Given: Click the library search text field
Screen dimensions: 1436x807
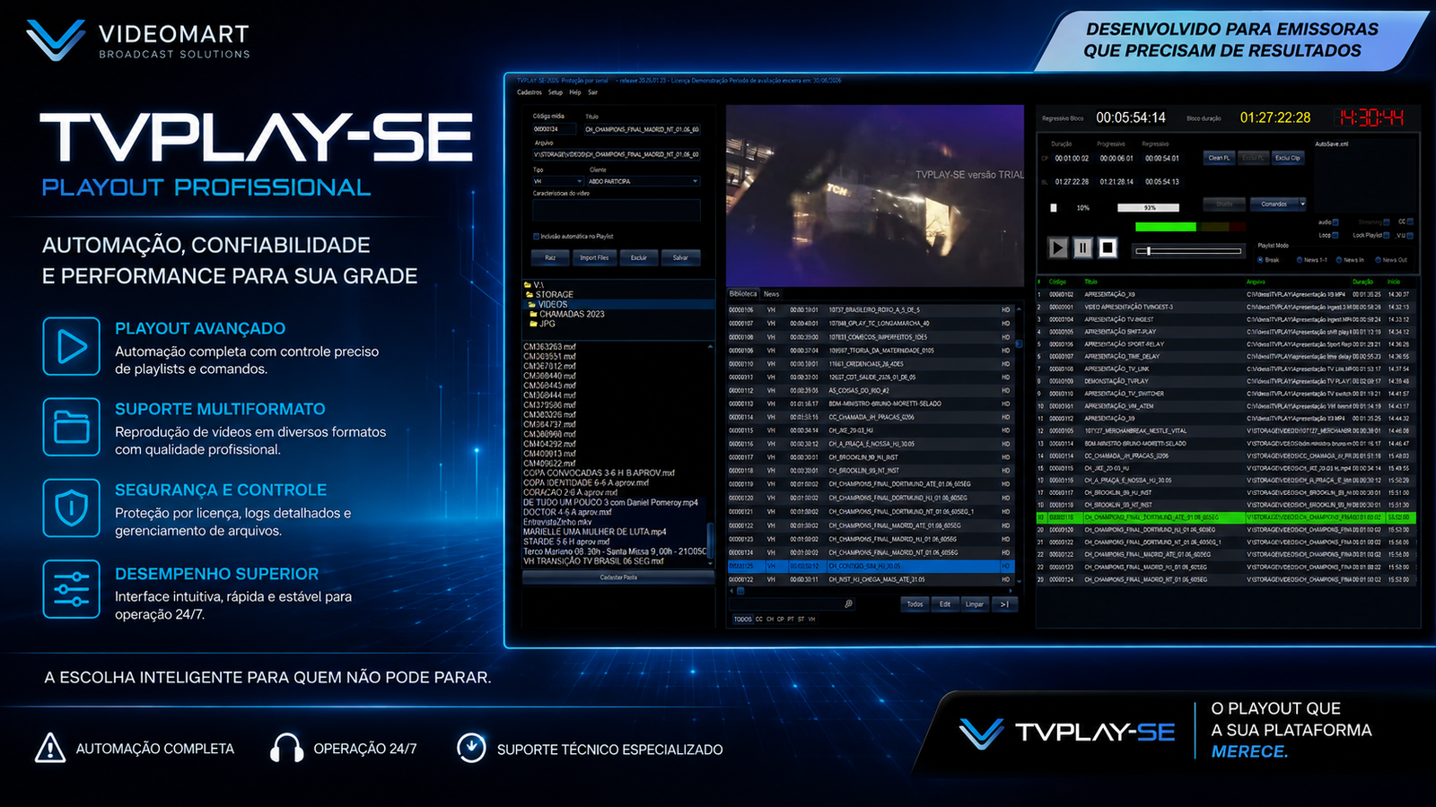Looking at the screenshot, I should click(787, 604).
